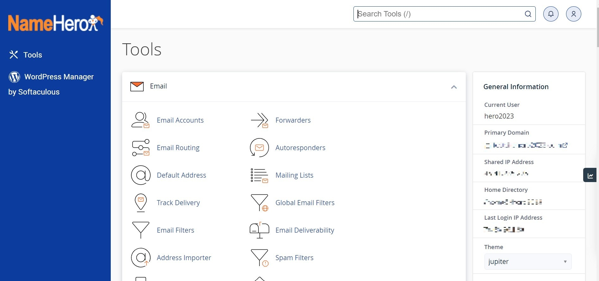Click the WordPress logo icon in sidebar
The height and width of the screenshot is (281, 599).
tap(14, 77)
